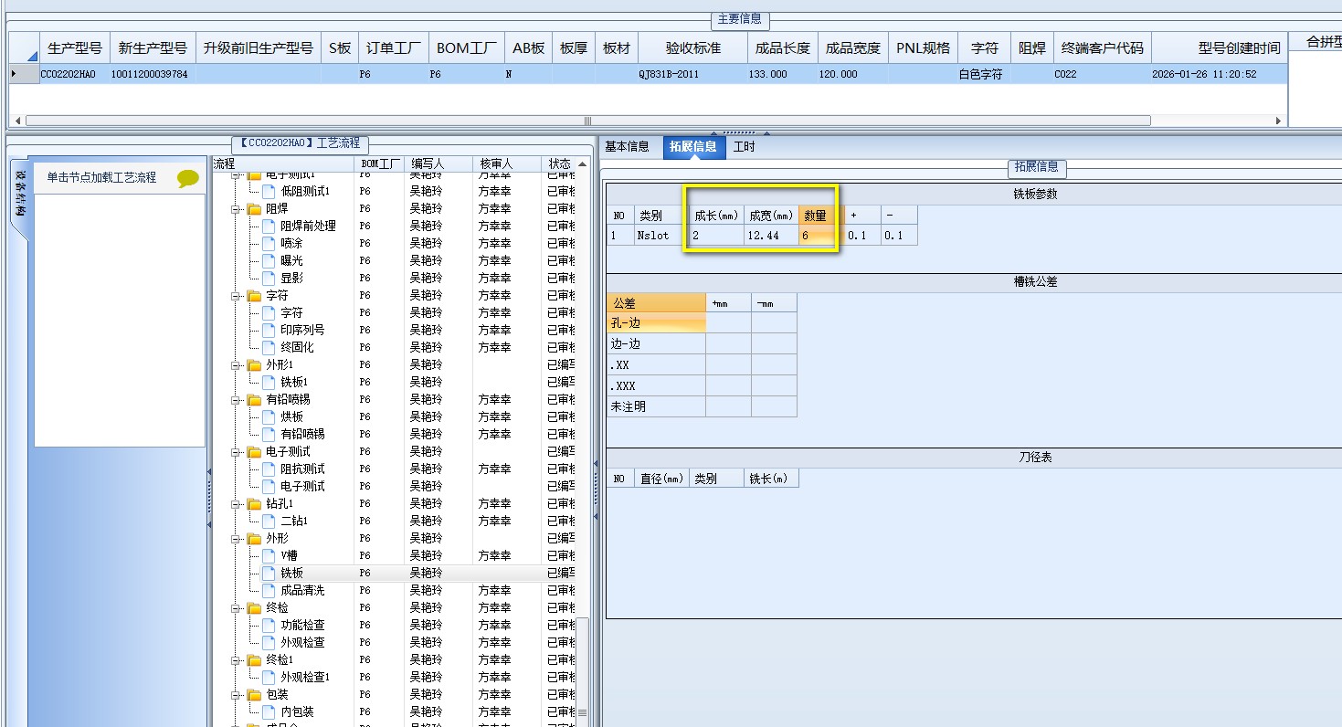The width and height of the screenshot is (1342, 727).
Task: Click the 成品清洗 document icon
Action: 269,591
